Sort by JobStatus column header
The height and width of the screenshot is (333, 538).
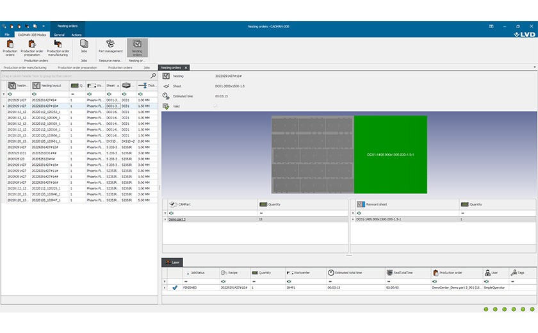point(200,273)
